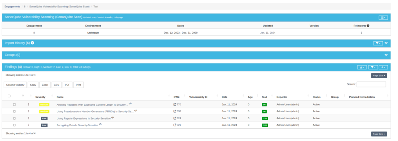The image size is (398, 141).
Task: Click SLA 90 badge on Allowing Requests row
Action: pos(264,104)
